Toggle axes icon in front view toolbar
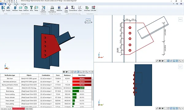184x110 pixels. coord(174,61)
